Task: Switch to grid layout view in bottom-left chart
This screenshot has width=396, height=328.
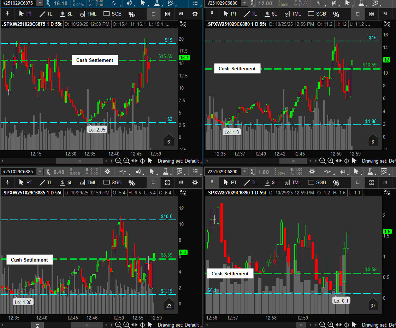Action: (x=167, y=183)
